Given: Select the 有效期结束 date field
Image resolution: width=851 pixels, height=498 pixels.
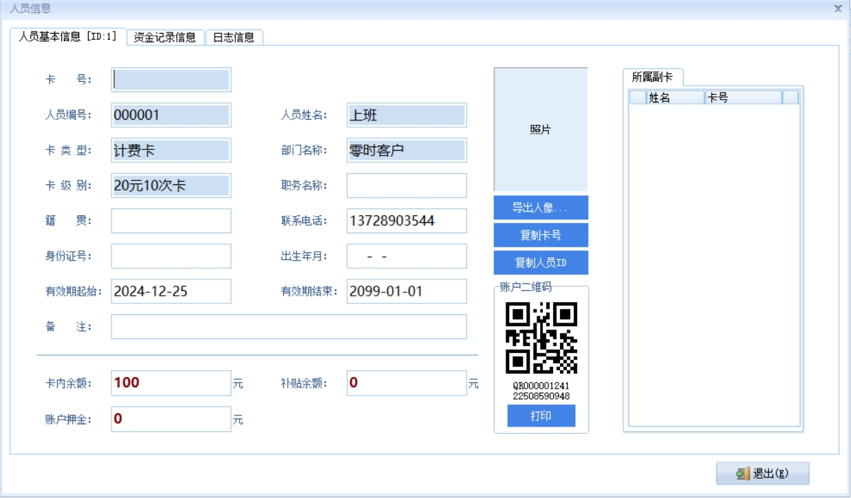Looking at the screenshot, I should pos(407,291).
